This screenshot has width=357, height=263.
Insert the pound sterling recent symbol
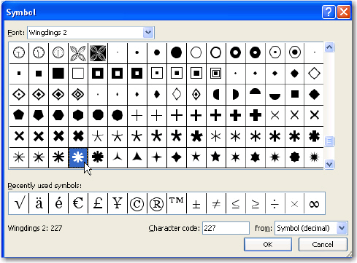coord(98,203)
